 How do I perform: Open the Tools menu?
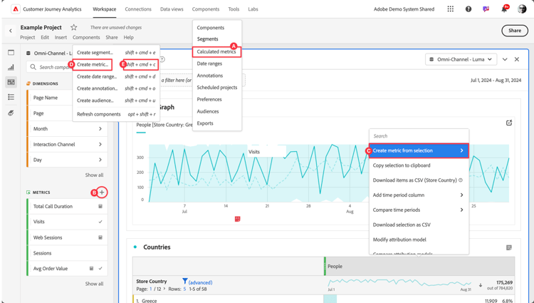coord(234,9)
